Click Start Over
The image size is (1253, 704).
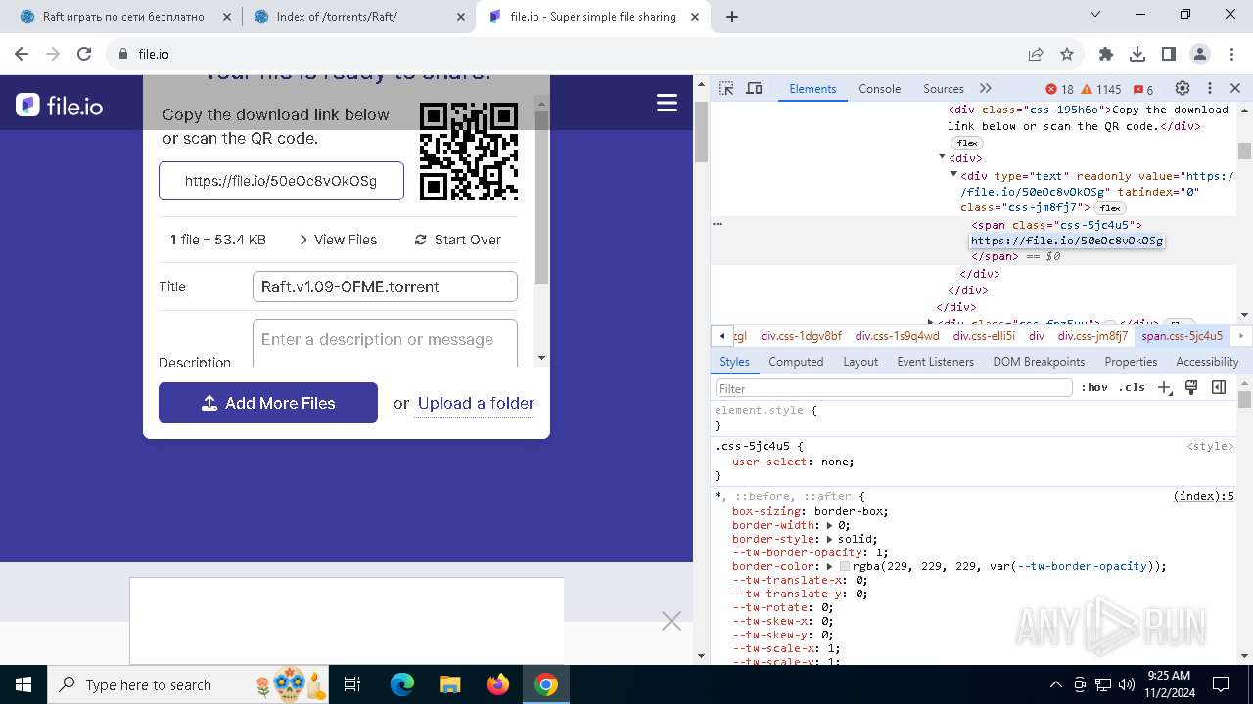point(458,240)
